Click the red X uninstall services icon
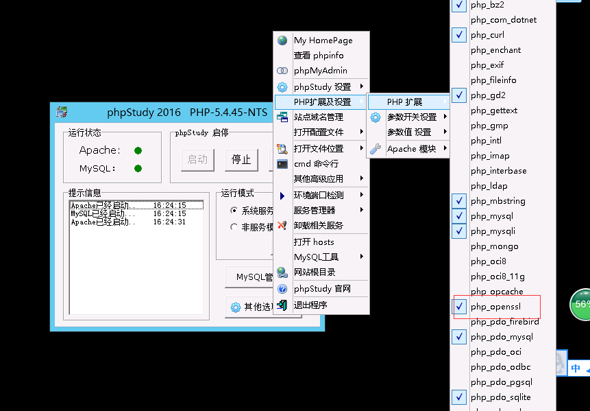 click(x=282, y=225)
